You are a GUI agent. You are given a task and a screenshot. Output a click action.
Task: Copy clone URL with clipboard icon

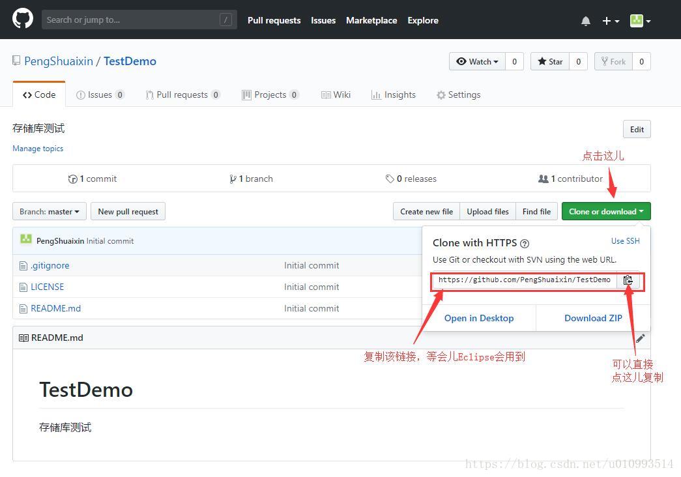point(628,280)
